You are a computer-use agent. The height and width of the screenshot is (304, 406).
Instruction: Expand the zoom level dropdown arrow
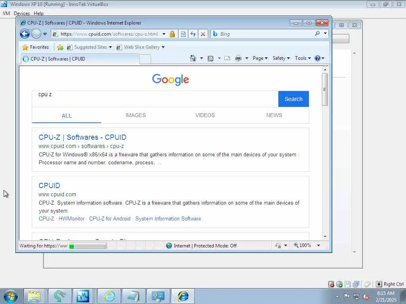click(318, 245)
